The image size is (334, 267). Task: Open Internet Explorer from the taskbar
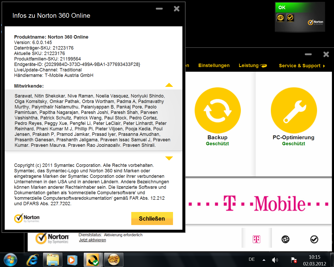point(32,260)
